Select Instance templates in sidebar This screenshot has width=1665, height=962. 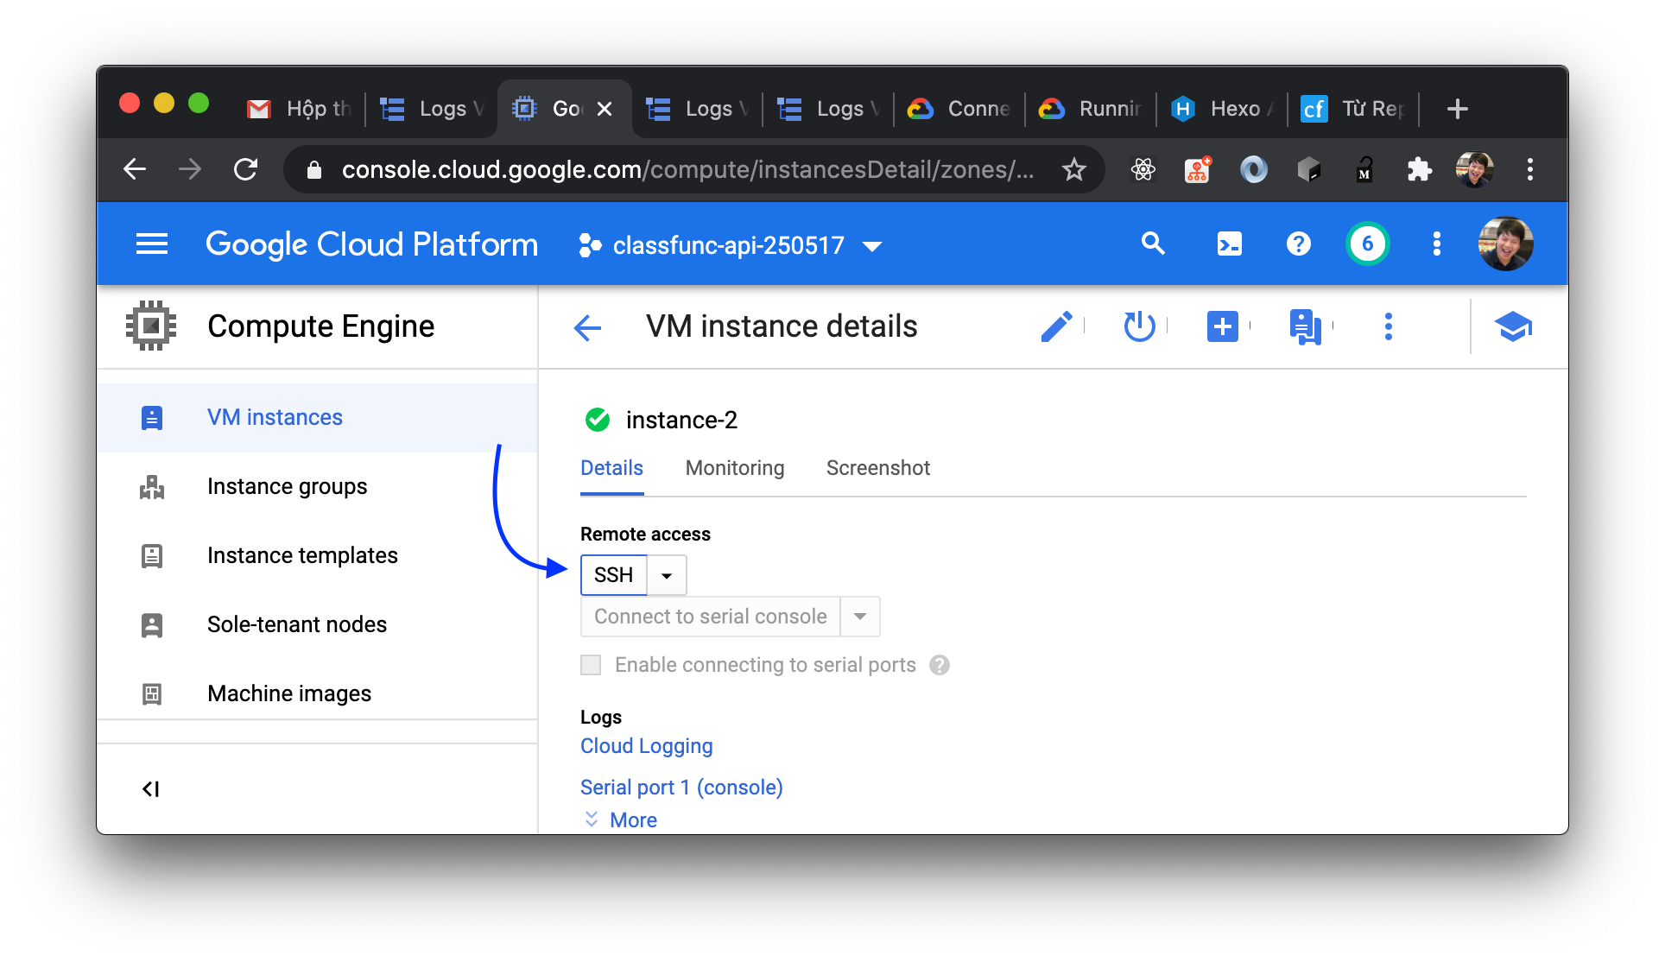(x=302, y=555)
